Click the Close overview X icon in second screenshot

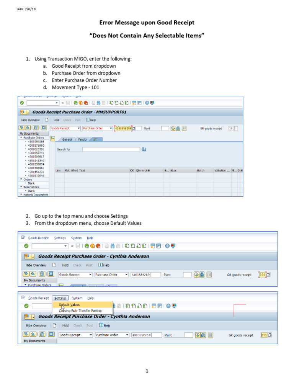tap(51, 274)
